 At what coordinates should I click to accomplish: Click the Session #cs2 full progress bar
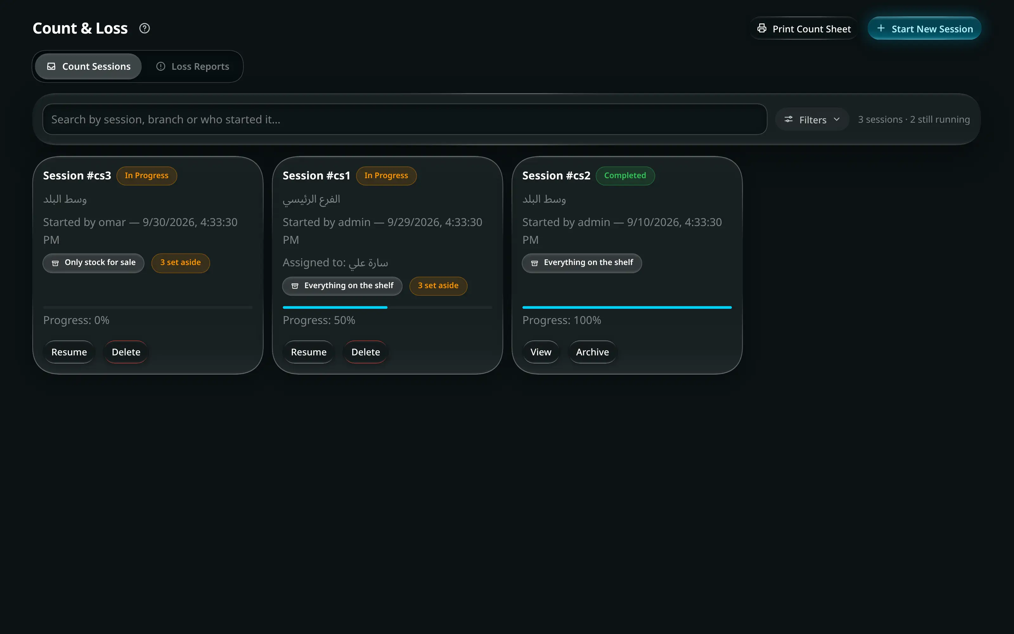tap(627, 307)
